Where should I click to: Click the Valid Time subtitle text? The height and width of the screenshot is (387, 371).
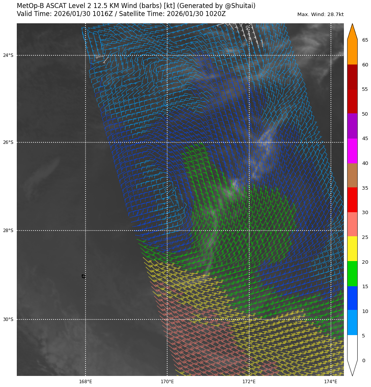tap(121, 14)
